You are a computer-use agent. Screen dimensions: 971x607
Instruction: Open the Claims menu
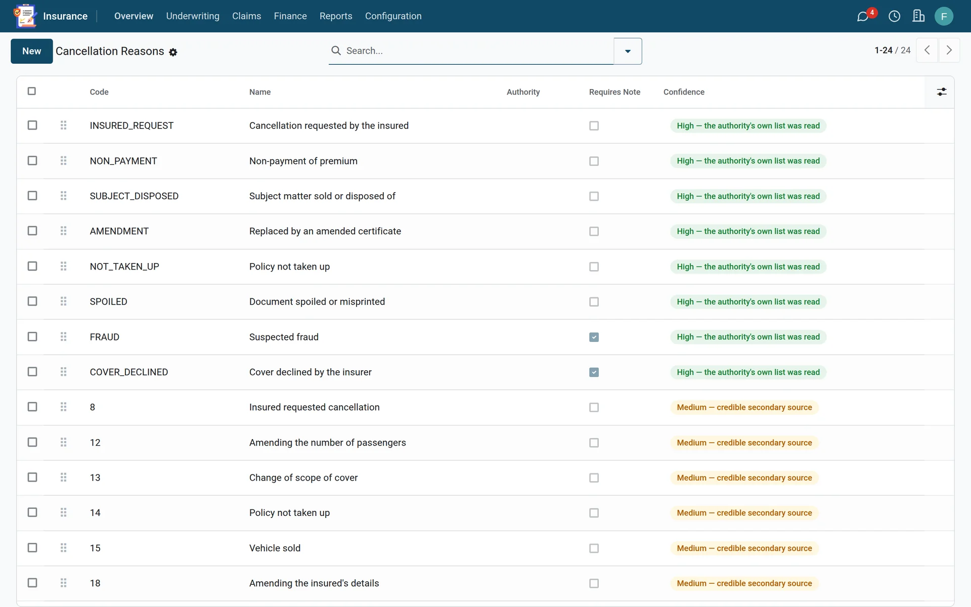pyautogui.click(x=247, y=16)
